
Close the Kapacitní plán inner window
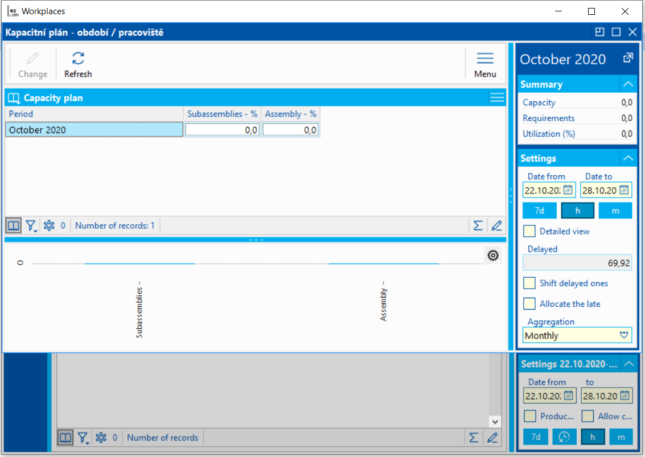click(632, 32)
